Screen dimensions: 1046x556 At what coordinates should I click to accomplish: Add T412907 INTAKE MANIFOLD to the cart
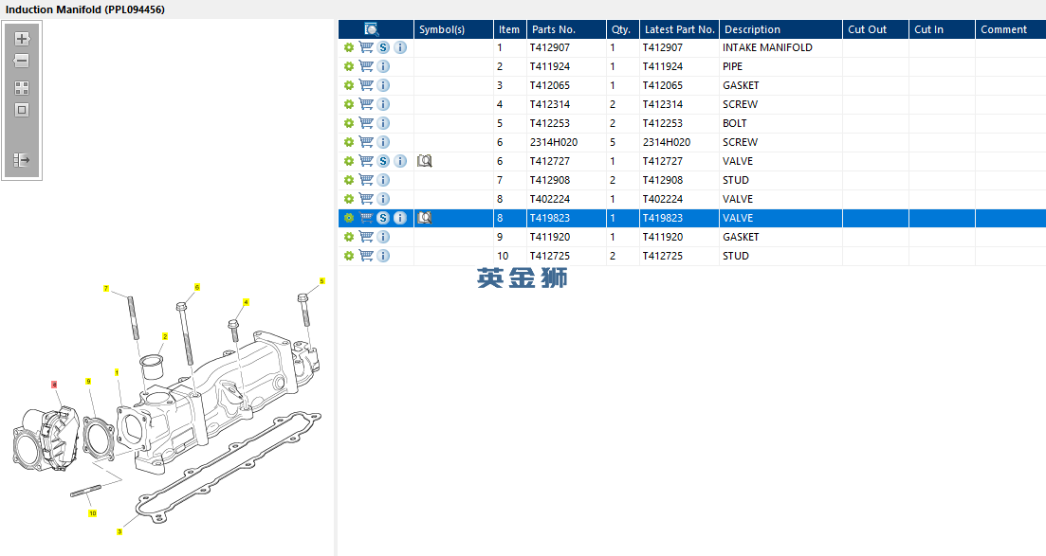[365, 47]
